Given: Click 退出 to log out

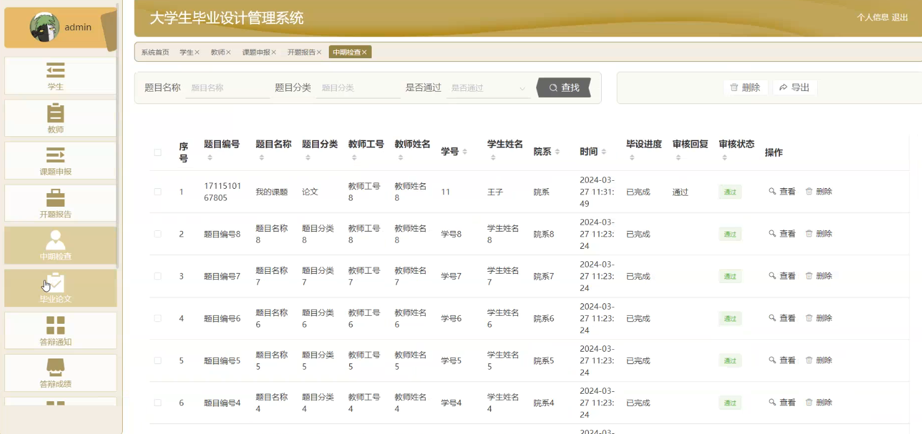Looking at the screenshot, I should point(900,17).
